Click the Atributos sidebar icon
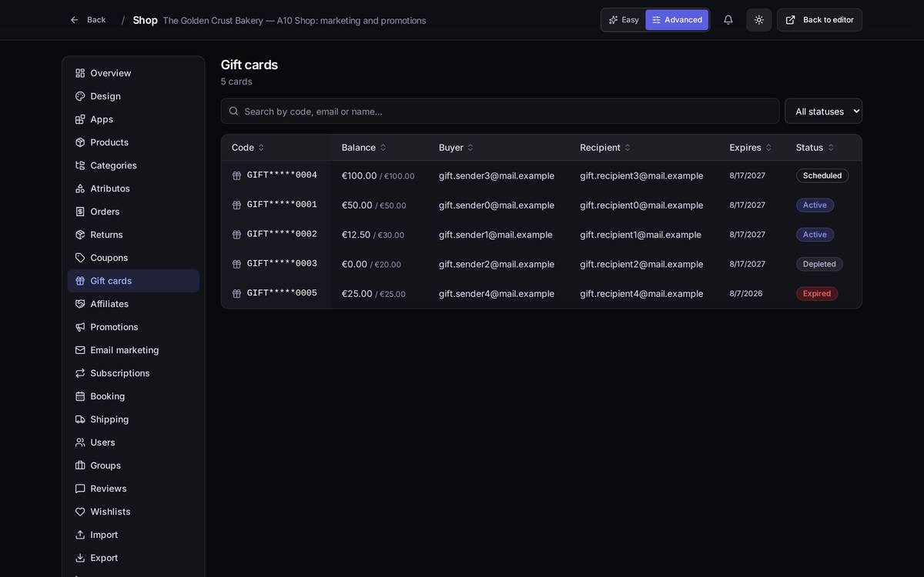 click(80, 188)
